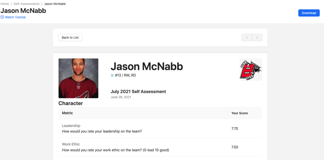Go to next assessment using right chevron
The height and width of the screenshot is (160, 324).
[257, 38]
